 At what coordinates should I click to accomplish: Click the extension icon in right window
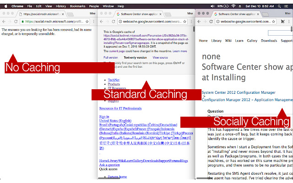pos(283,22)
